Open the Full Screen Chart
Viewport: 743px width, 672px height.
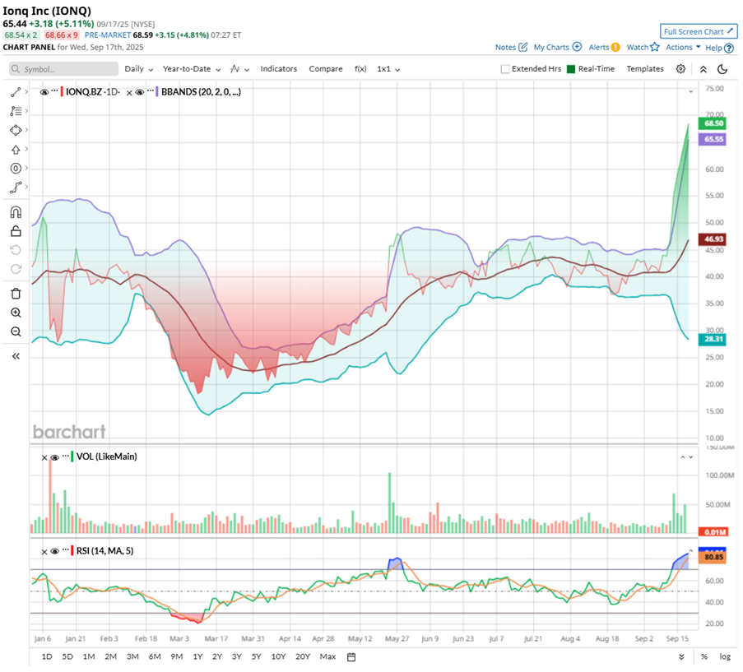(699, 32)
